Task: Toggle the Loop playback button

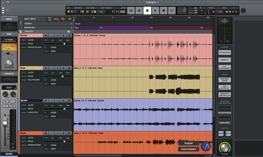Action: (x=172, y=11)
